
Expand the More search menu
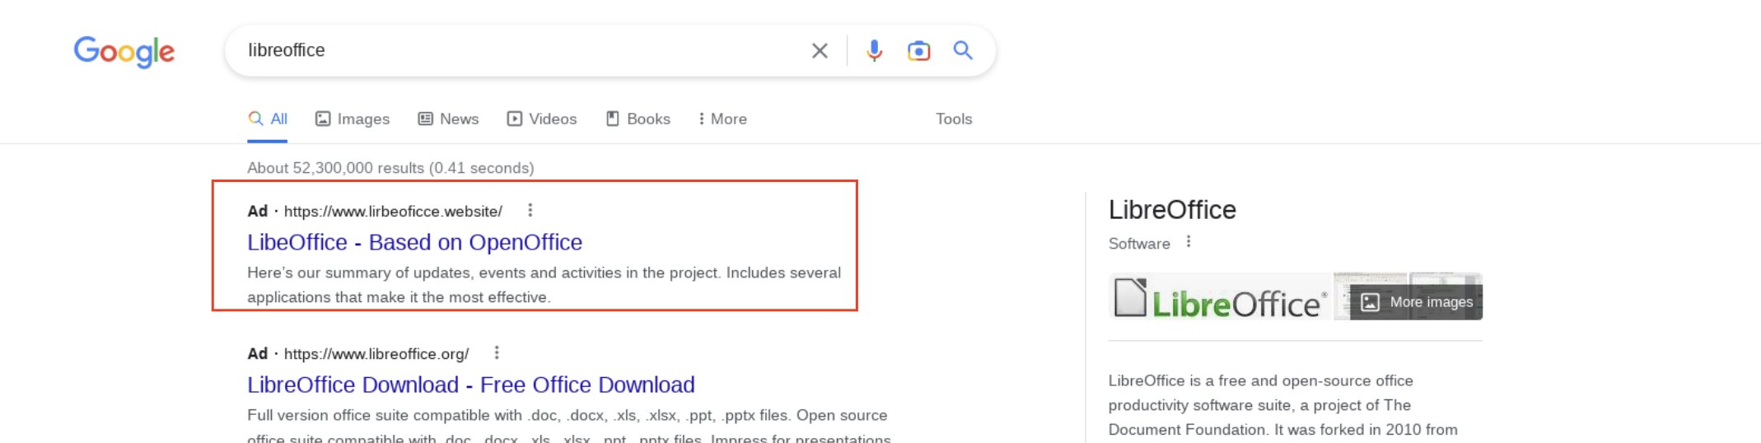coord(722,119)
